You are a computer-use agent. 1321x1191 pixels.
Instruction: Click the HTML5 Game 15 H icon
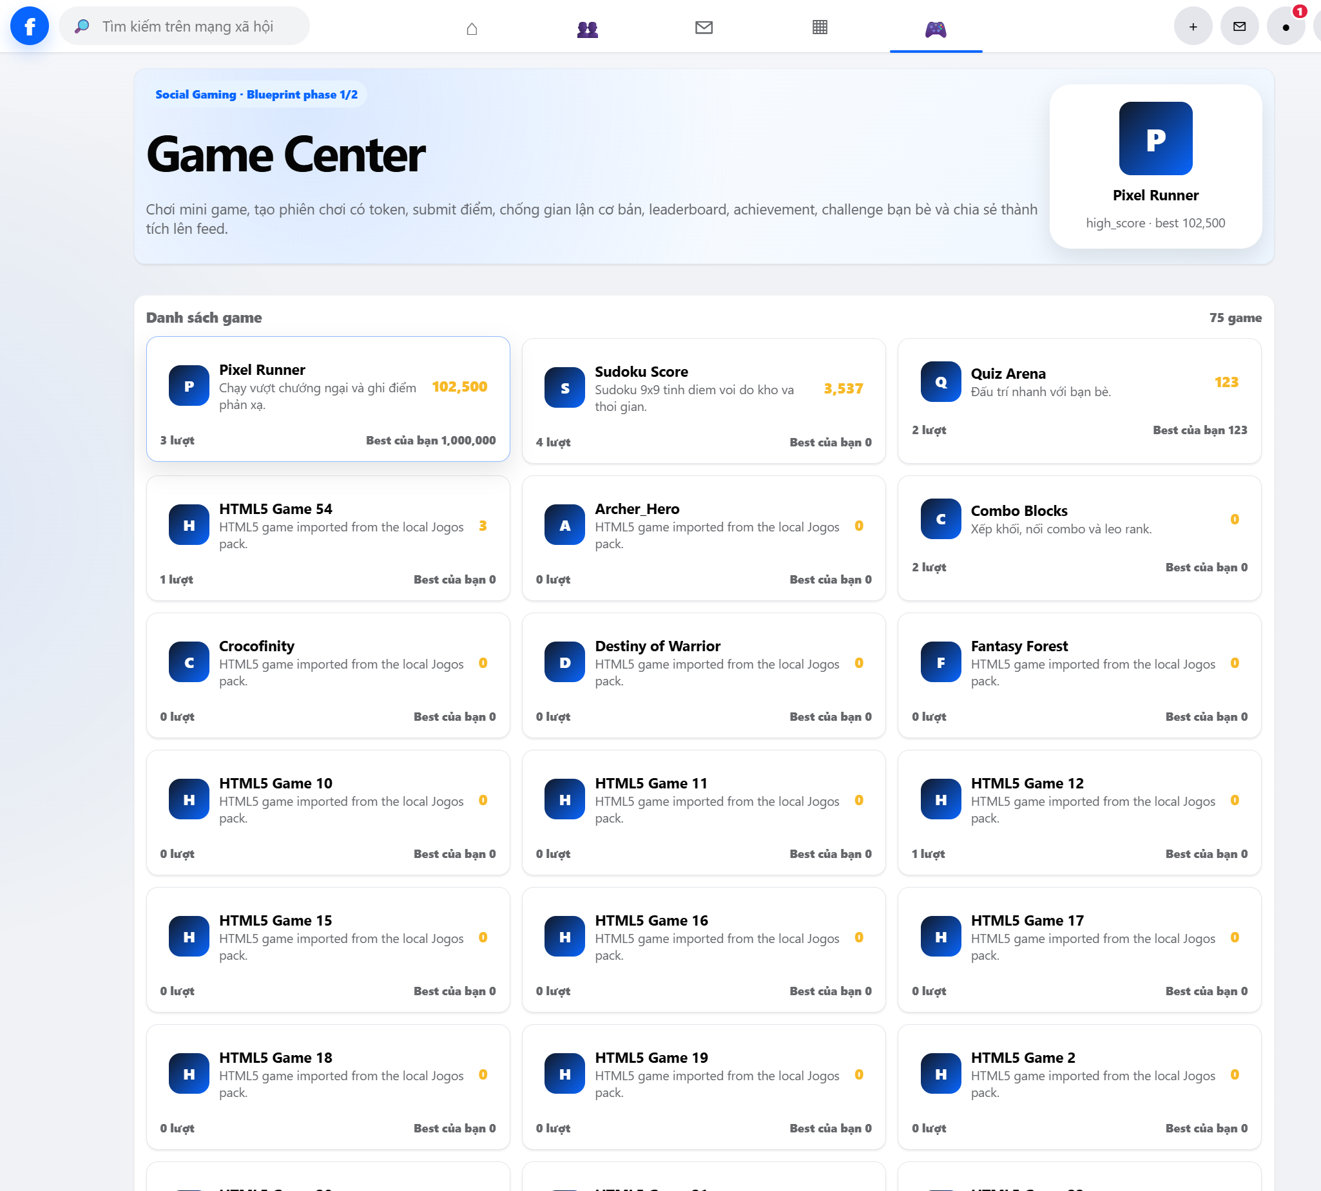click(189, 937)
